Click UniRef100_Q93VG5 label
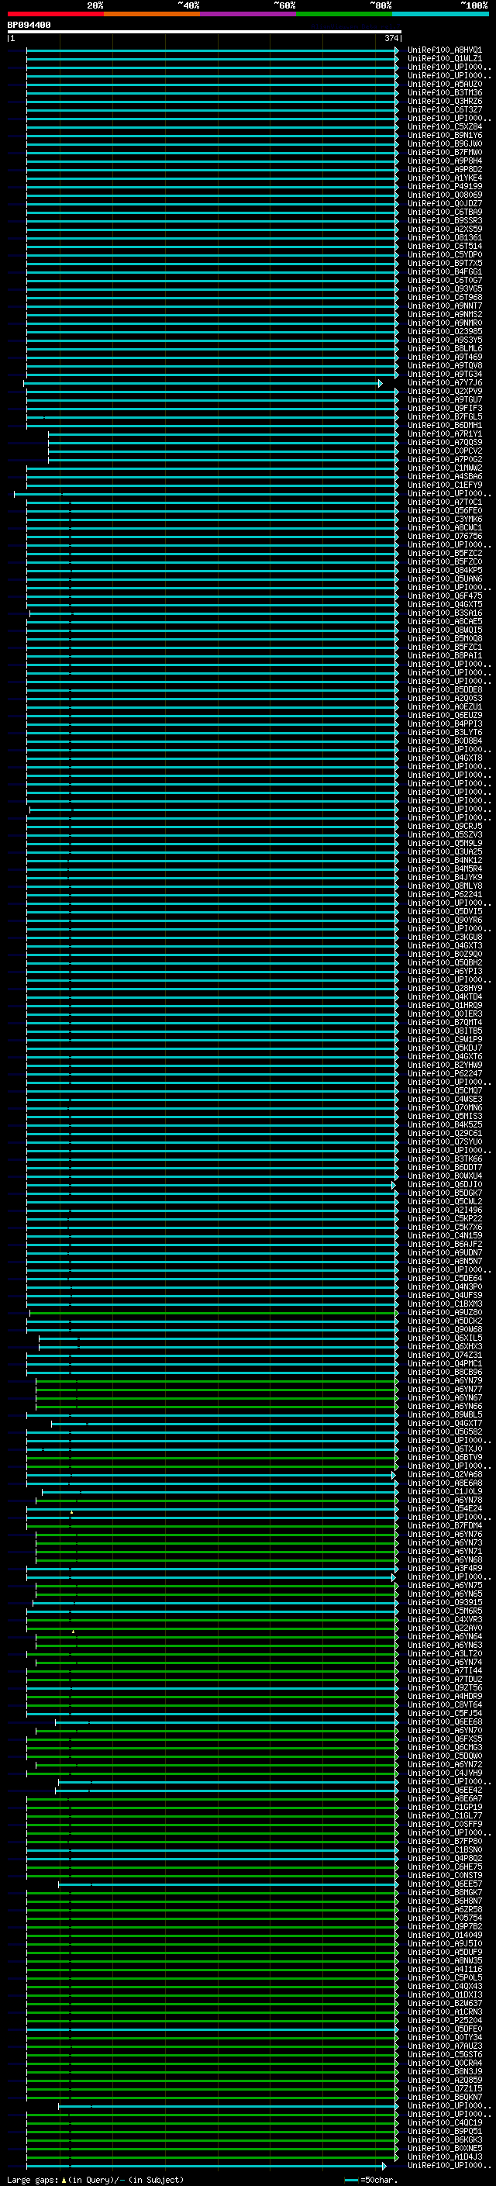Screen dimensions: 496x2186 [x=445, y=288]
